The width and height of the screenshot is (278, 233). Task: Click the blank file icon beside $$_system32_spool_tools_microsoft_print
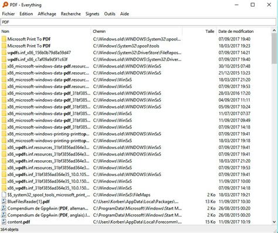coord(4,195)
